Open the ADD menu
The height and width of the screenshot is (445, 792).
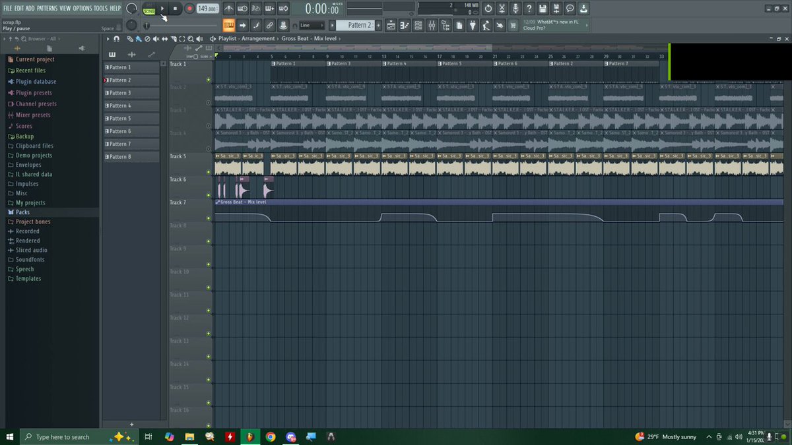(x=30, y=8)
